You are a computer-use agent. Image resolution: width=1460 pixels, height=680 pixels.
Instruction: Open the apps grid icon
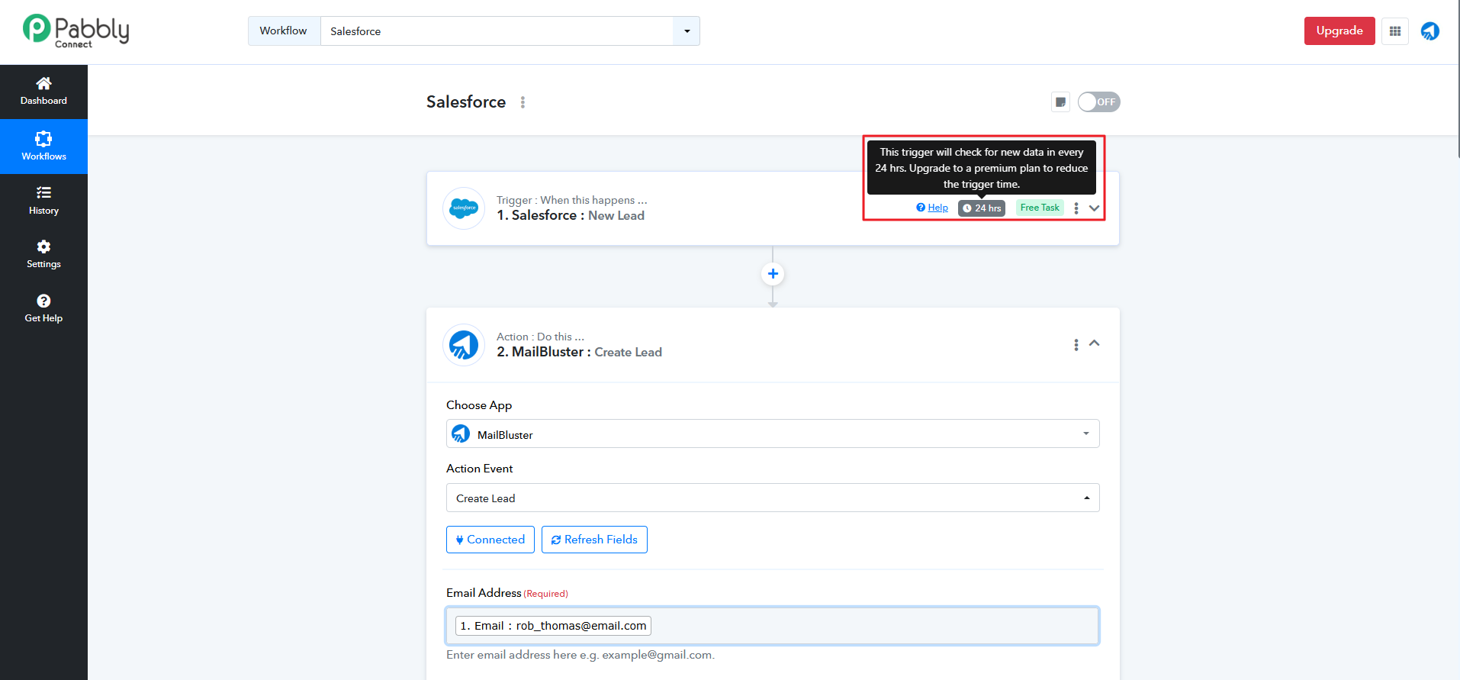coord(1394,31)
